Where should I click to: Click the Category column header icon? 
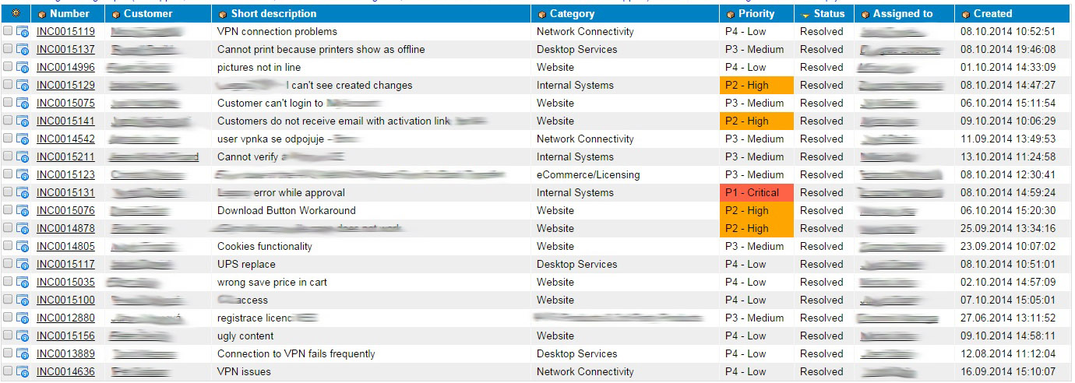[x=541, y=14]
